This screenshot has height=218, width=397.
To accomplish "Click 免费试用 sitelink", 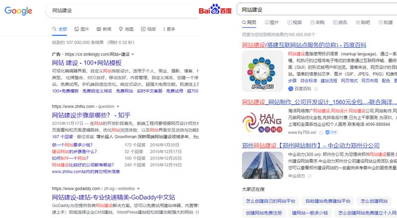I will (175, 91).
